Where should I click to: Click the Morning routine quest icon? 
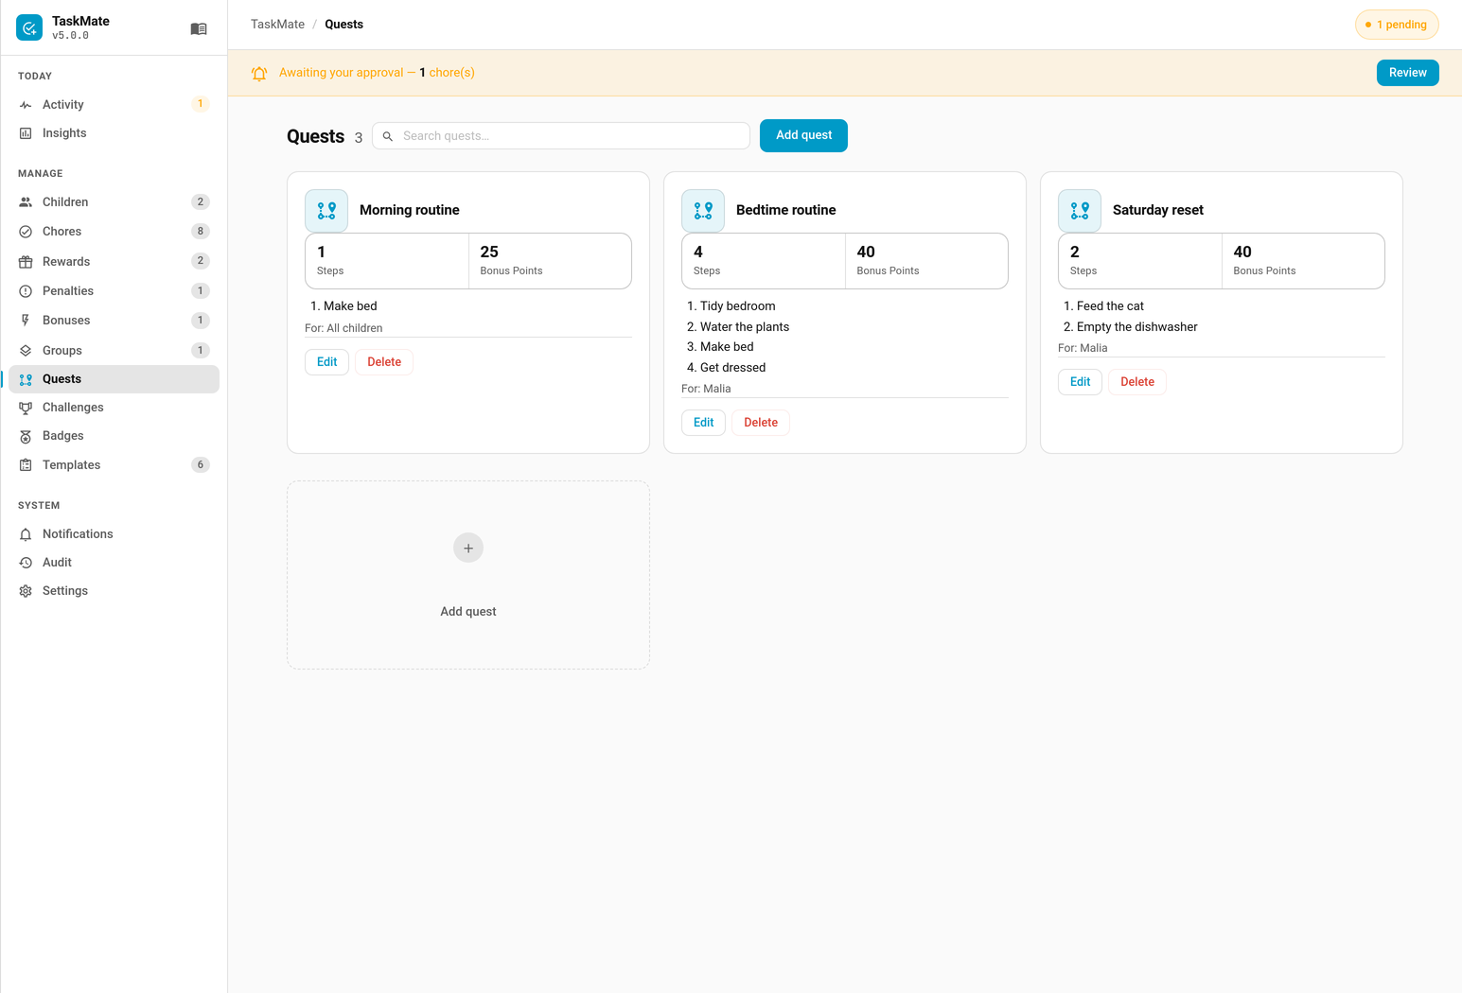326,211
